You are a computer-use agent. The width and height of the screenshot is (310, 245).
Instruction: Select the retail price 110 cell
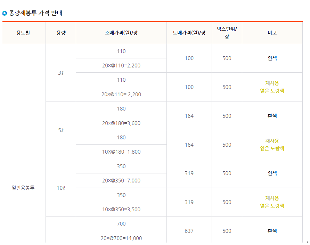pyautogui.click(x=121, y=51)
